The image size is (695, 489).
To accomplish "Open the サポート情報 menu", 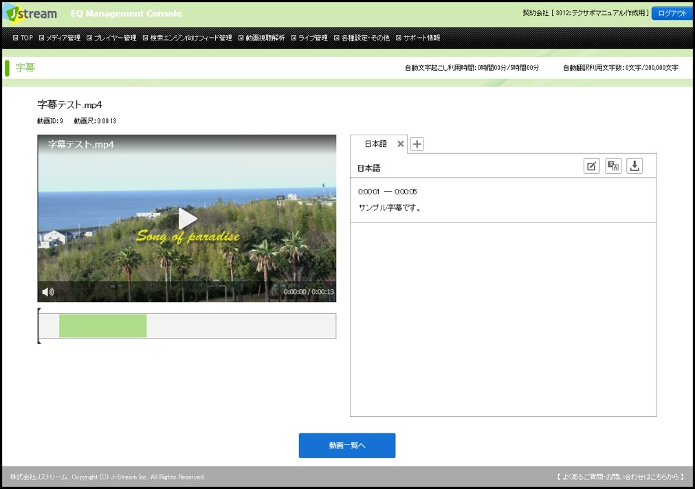I will coord(418,38).
